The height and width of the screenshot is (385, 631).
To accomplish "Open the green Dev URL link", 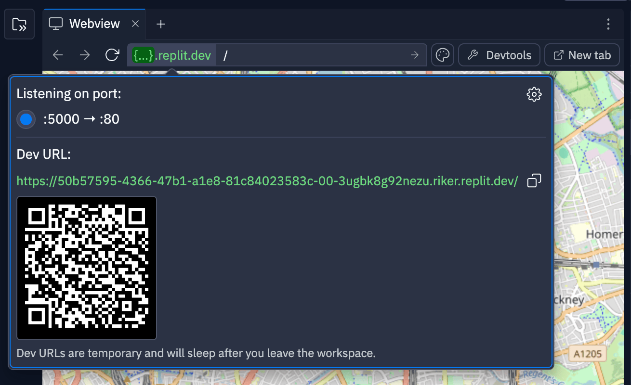I will pyautogui.click(x=267, y=181).
